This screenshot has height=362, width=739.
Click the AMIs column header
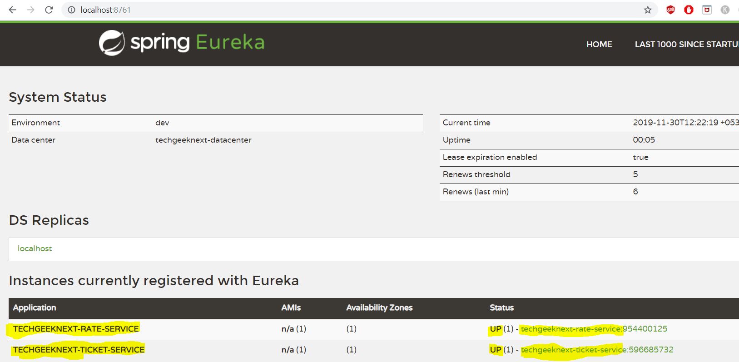[291, 308]
